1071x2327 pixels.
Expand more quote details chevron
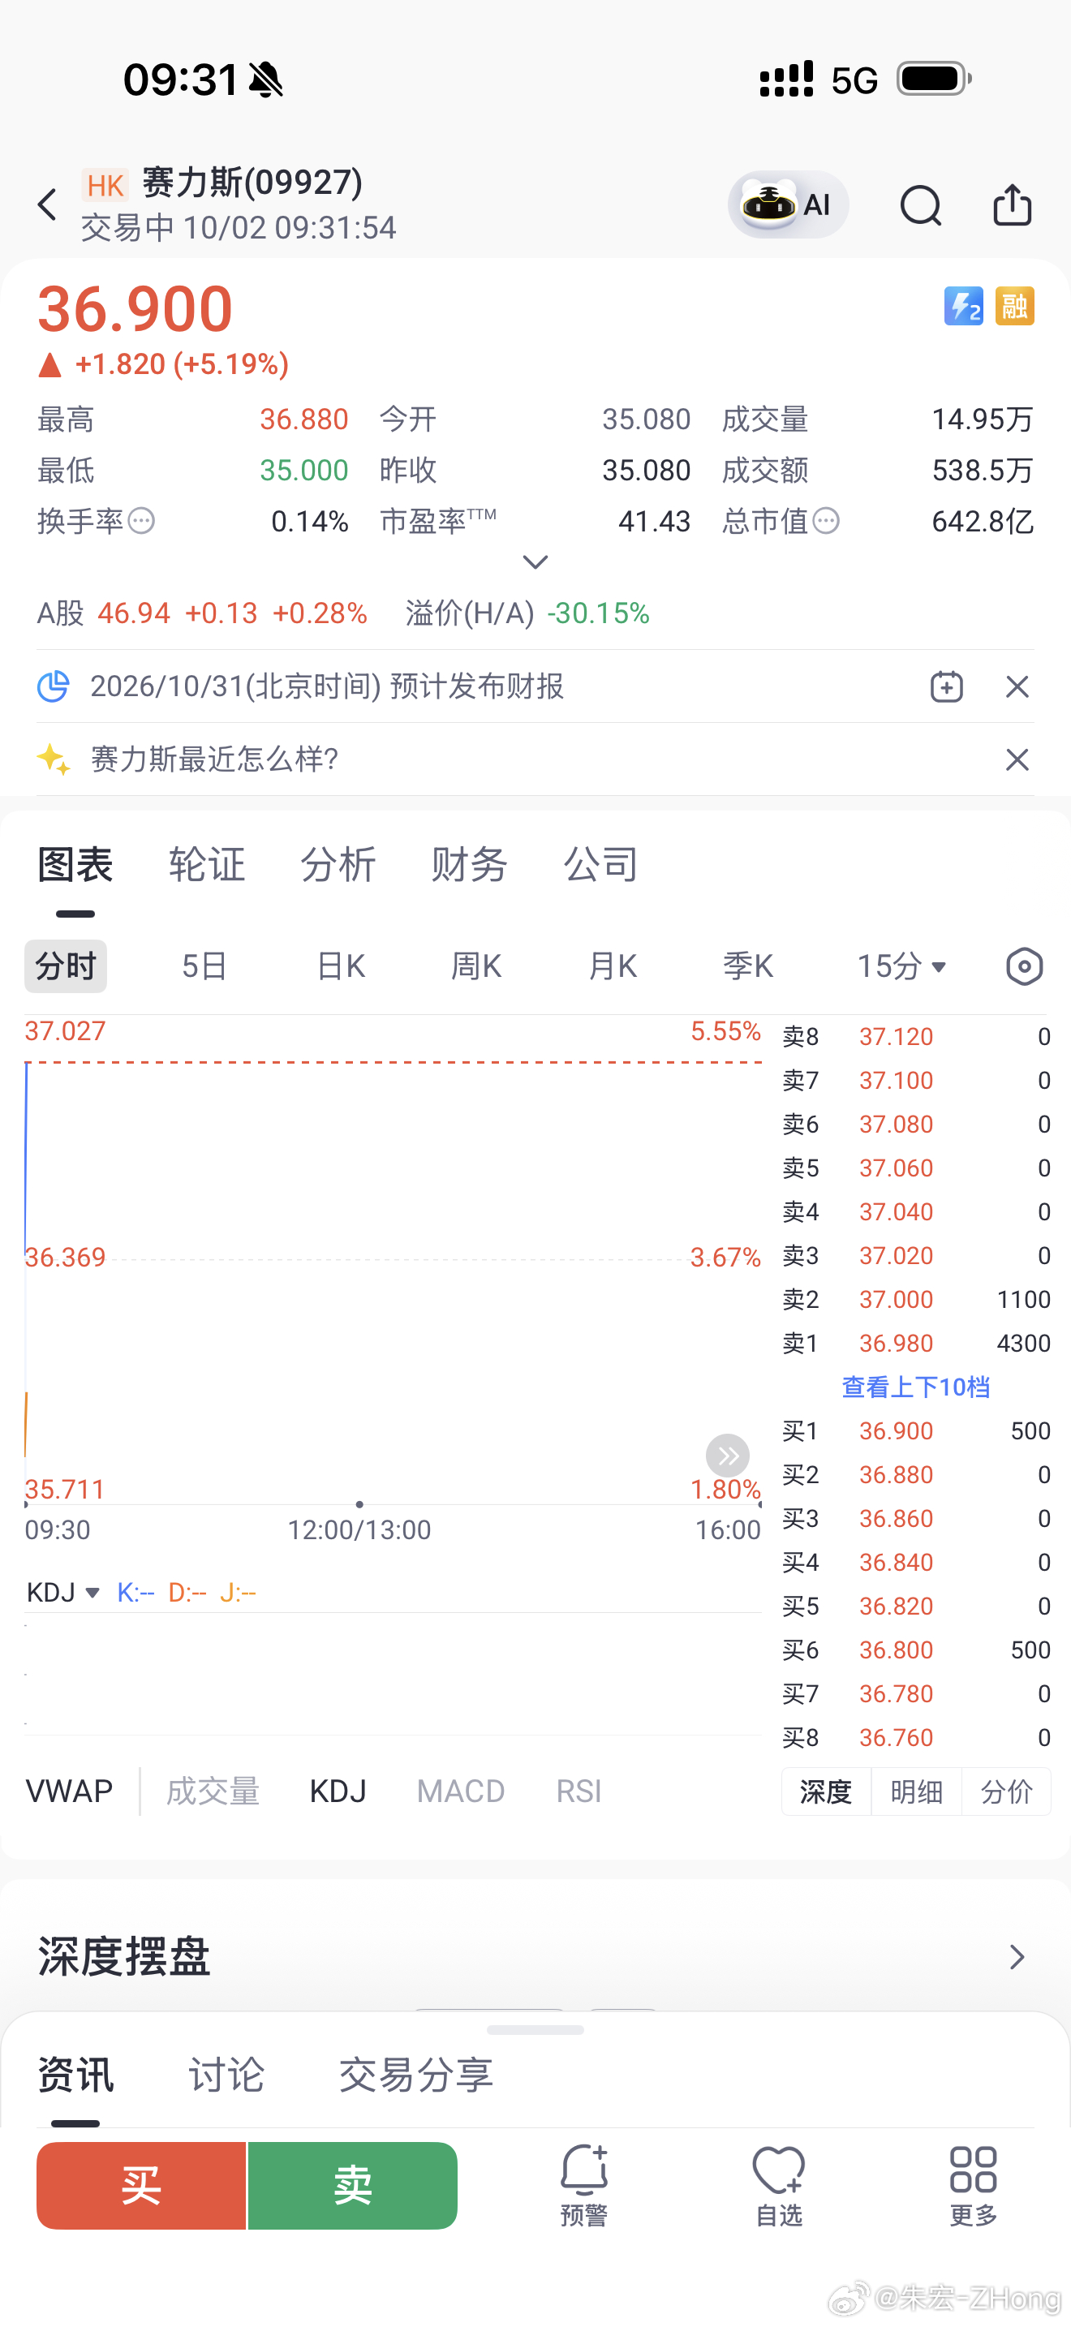tap(535, 562)
